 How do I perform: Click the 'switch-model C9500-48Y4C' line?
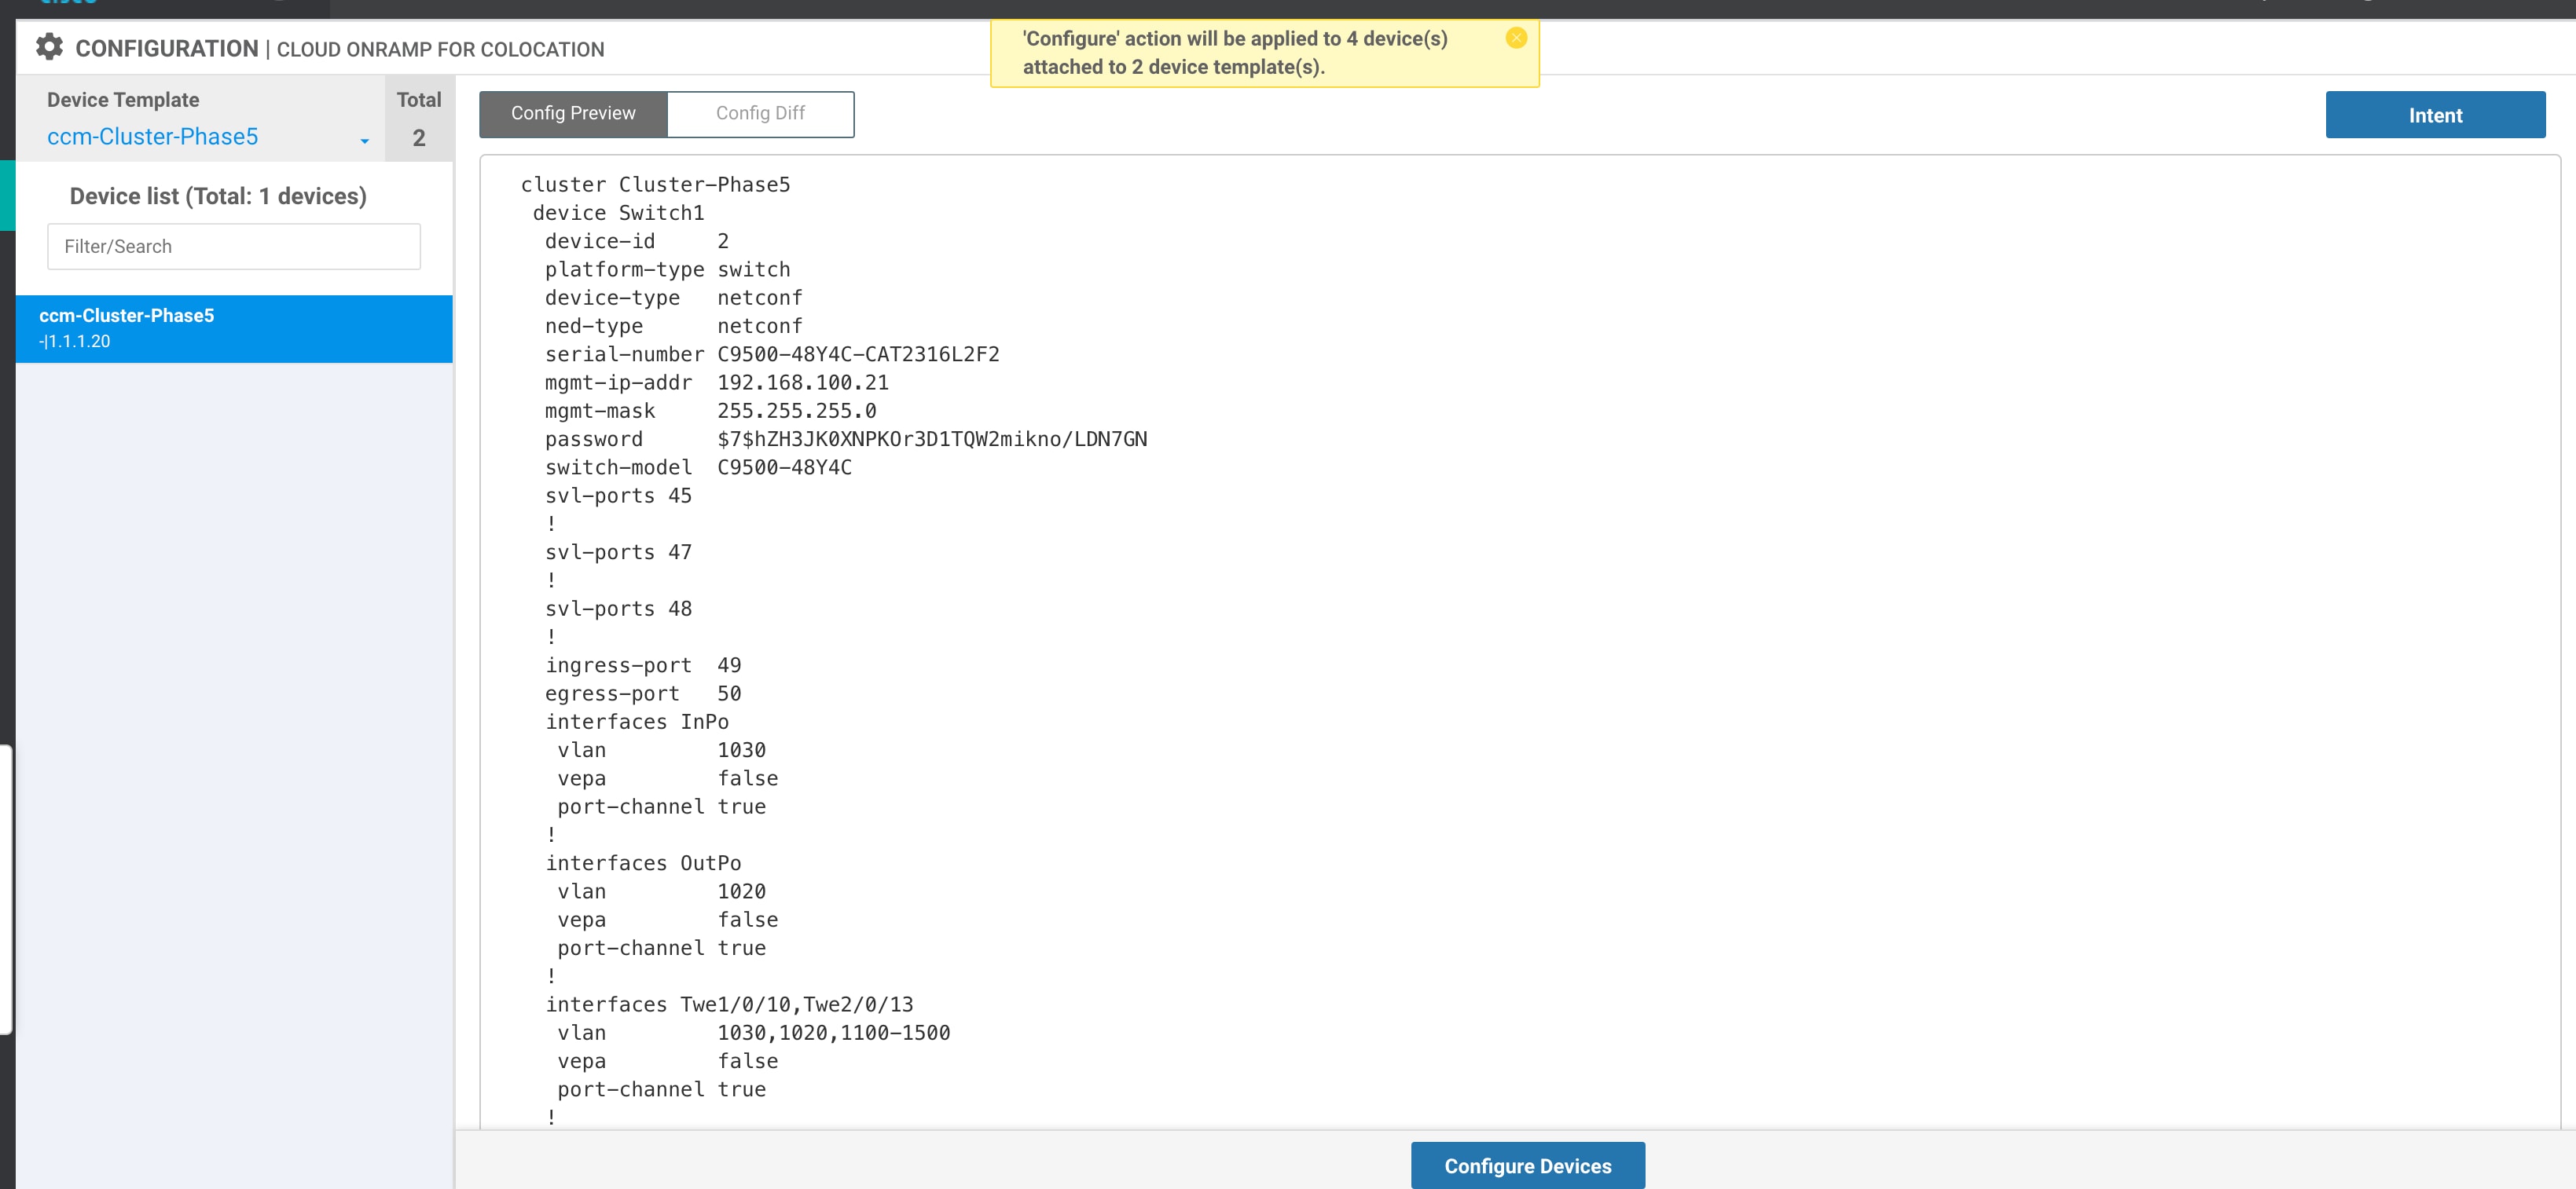click(698, 467)
